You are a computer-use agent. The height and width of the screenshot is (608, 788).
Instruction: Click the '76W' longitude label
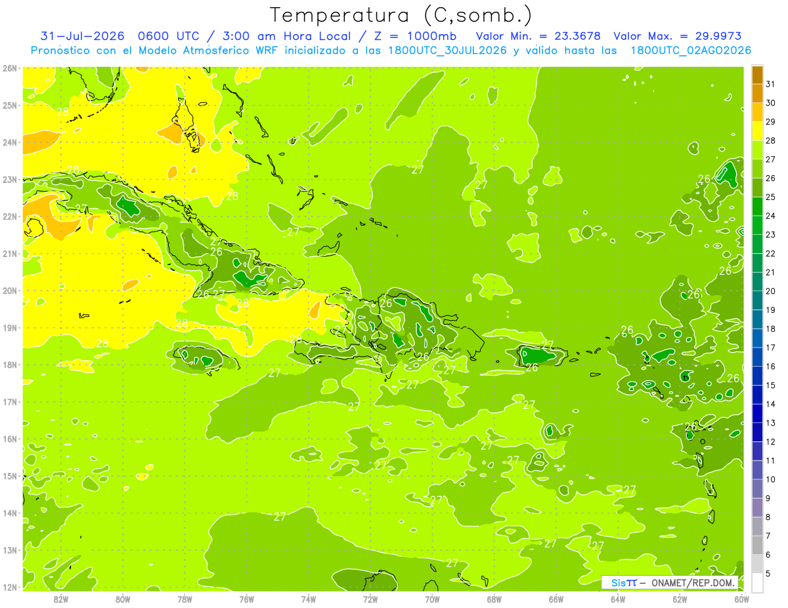coord(247,599)
